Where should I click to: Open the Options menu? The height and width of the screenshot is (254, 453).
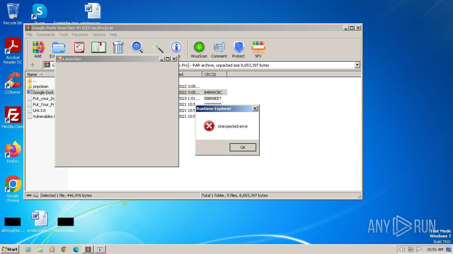(x=99, y=35)
